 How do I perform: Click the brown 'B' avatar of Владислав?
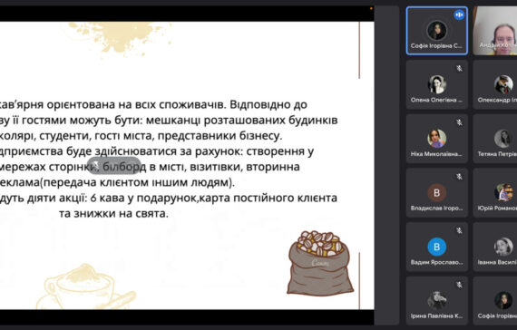tap(437, 193)
